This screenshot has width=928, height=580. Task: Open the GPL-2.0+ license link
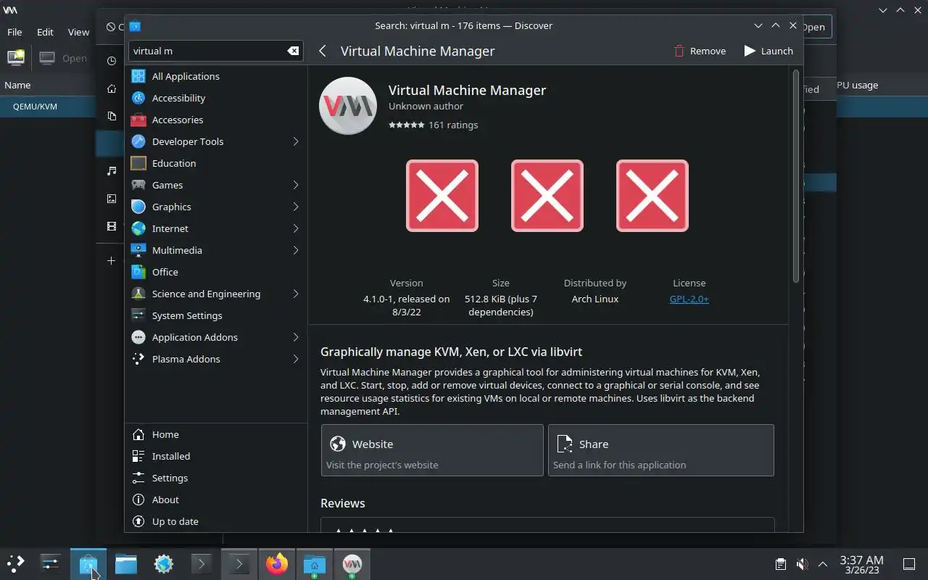click(x=689, y=299)
